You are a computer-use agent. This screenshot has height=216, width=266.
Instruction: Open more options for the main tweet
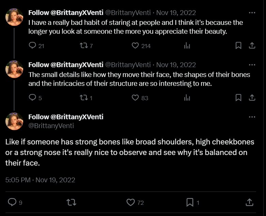tap(252, 117)
